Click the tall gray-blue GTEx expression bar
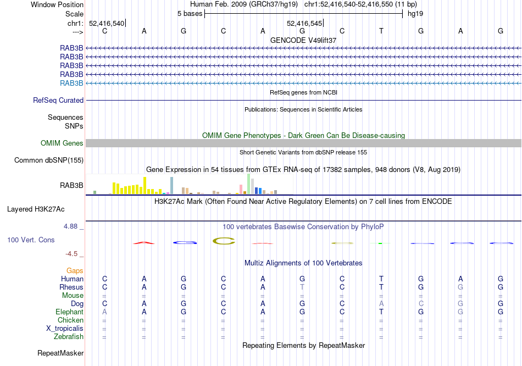 172,186
